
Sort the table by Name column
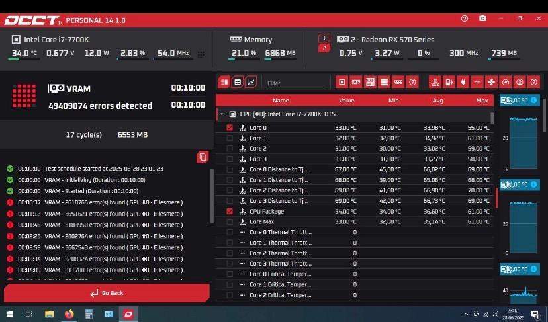point(281,101)
